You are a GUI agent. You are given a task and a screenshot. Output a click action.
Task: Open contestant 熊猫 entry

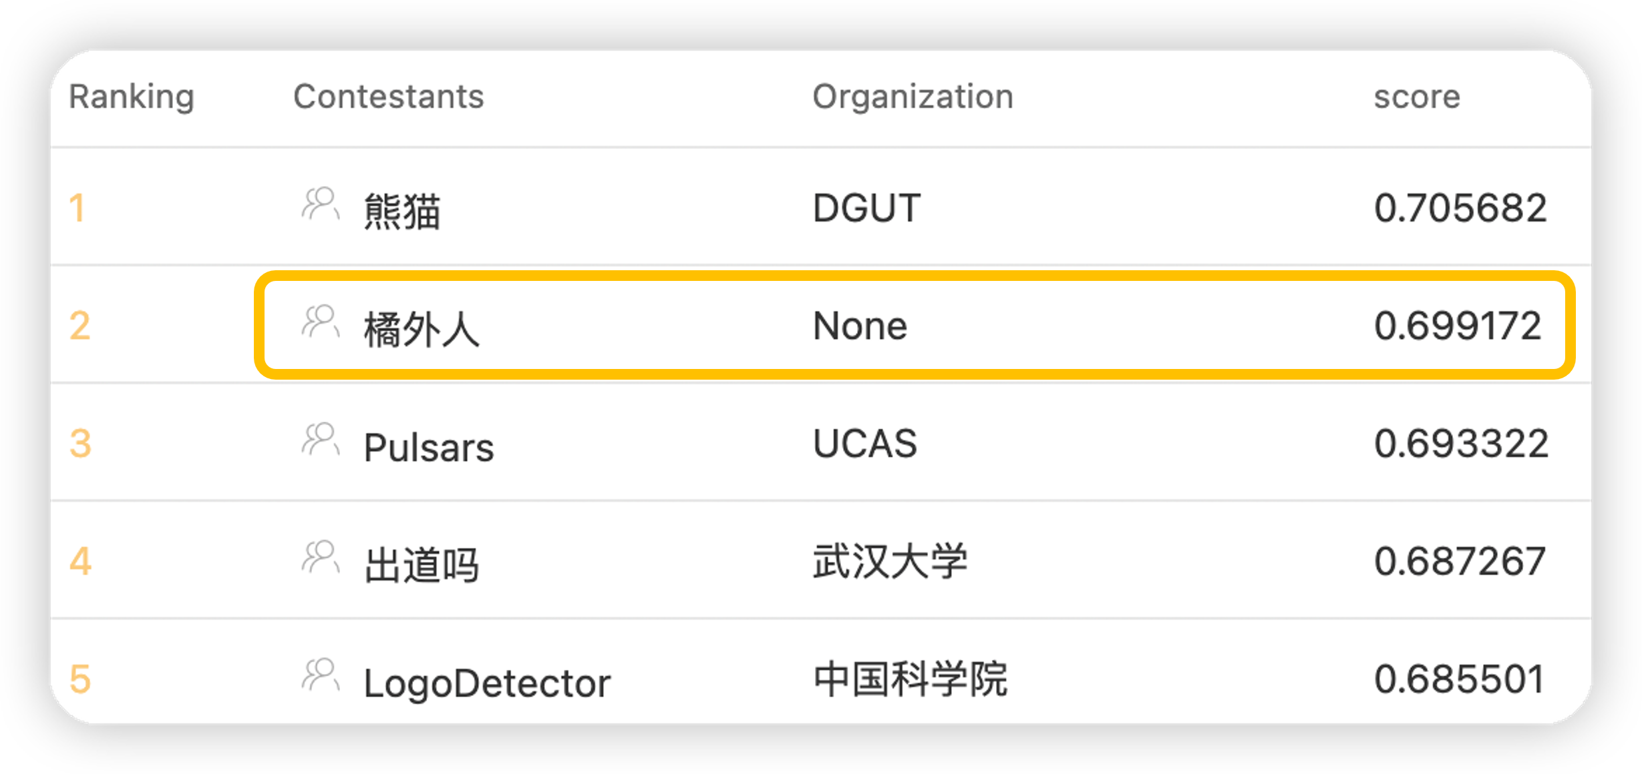coord(402,211)
